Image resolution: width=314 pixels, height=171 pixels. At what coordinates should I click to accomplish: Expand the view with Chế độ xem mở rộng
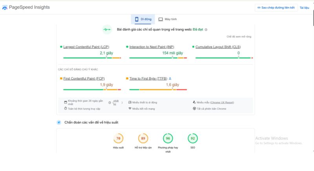(239, 36)
